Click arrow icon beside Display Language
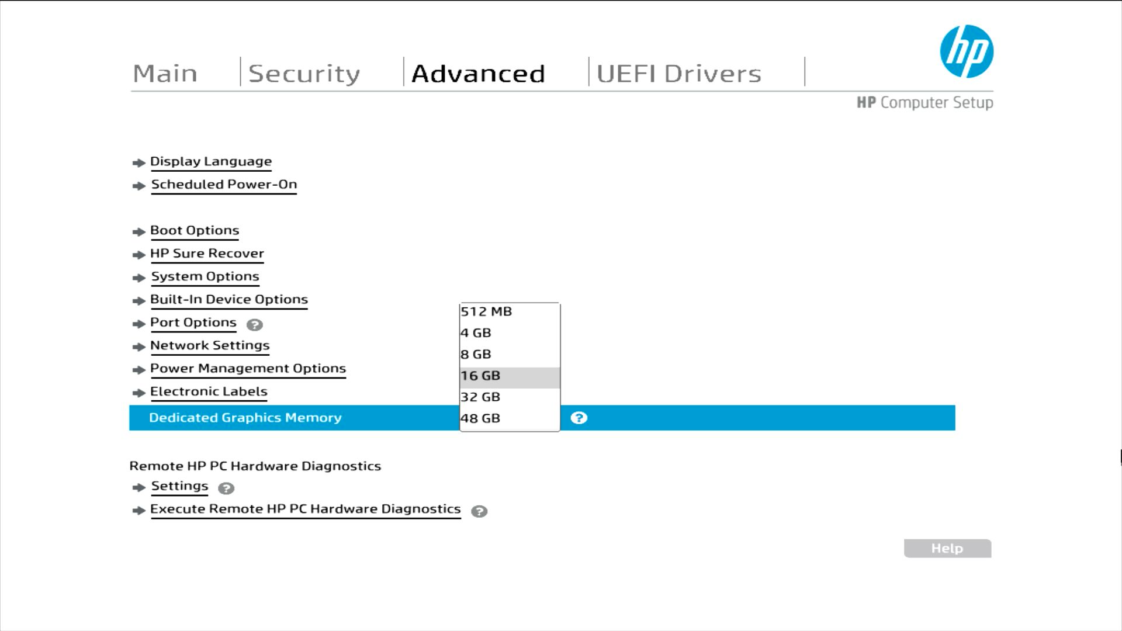Screen dimensions: 1122x631 click(x=138, y=162)
